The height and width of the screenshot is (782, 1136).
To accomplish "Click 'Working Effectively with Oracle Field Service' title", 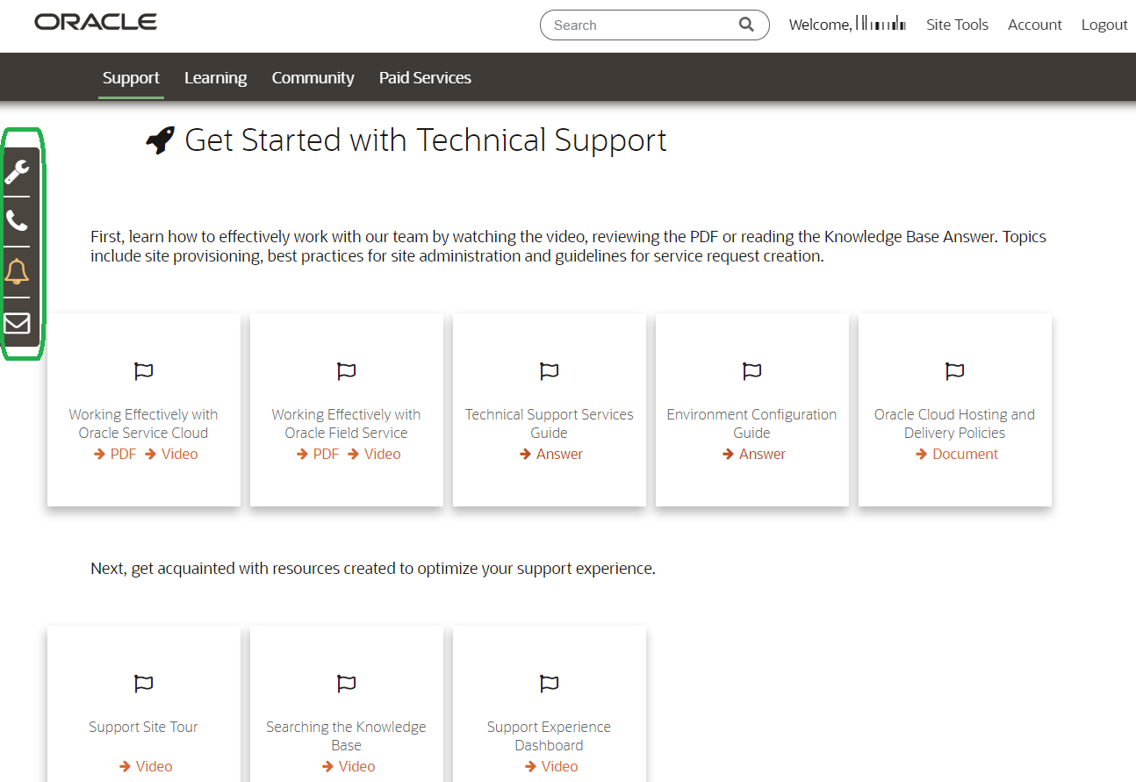I will pyautogui.click(x=346, y=423).
